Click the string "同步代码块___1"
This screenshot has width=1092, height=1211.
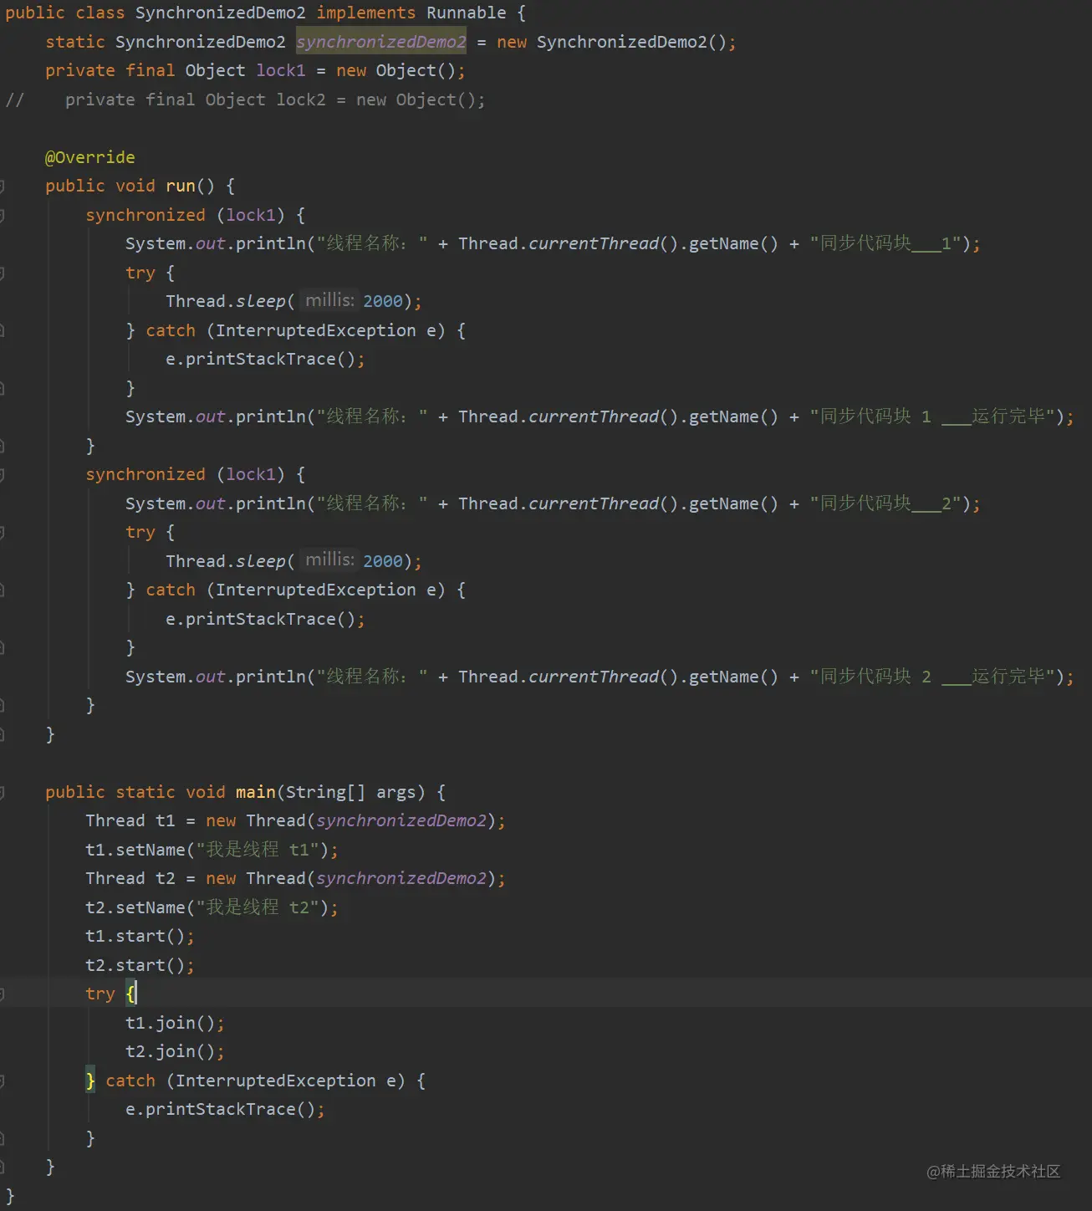coord(885,243)
